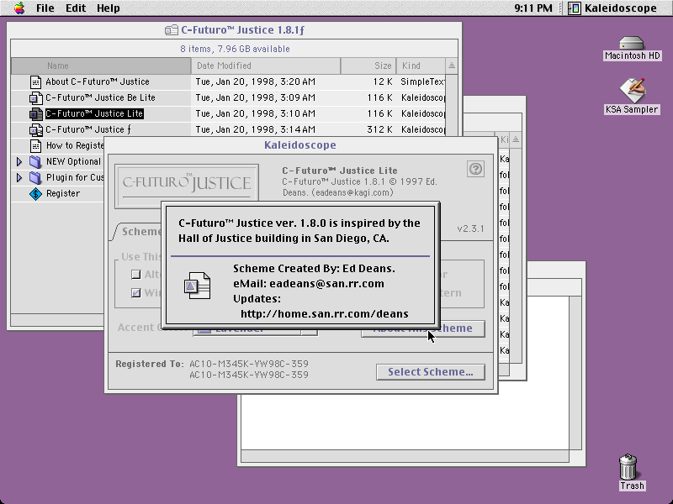673x504 pixels.
Task: Click the vertical scrollbar of the blank background window
Action: 575,372
